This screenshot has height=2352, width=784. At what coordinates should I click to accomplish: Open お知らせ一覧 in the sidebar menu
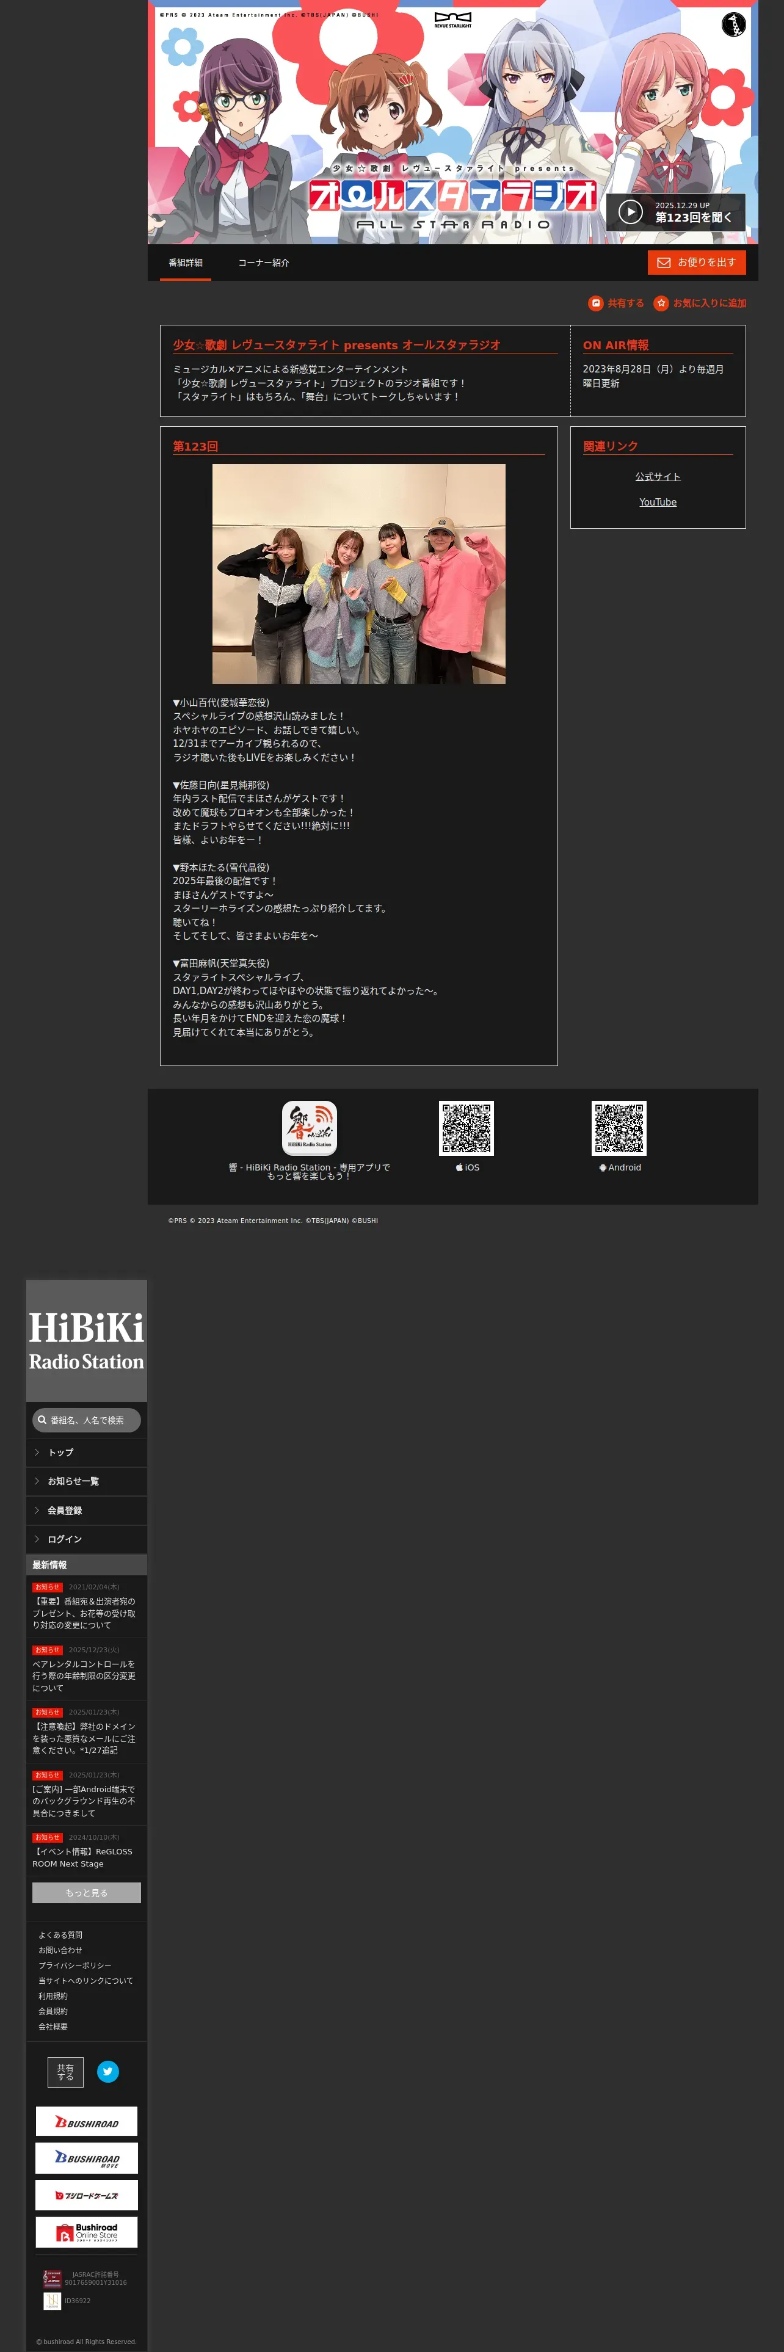[87, 1481]
